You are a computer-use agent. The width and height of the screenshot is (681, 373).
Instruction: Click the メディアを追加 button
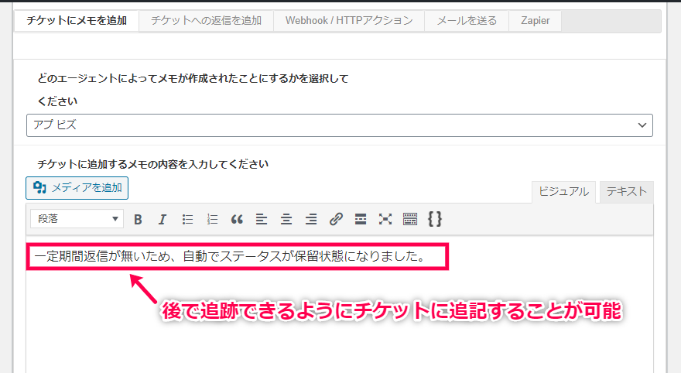77,188
